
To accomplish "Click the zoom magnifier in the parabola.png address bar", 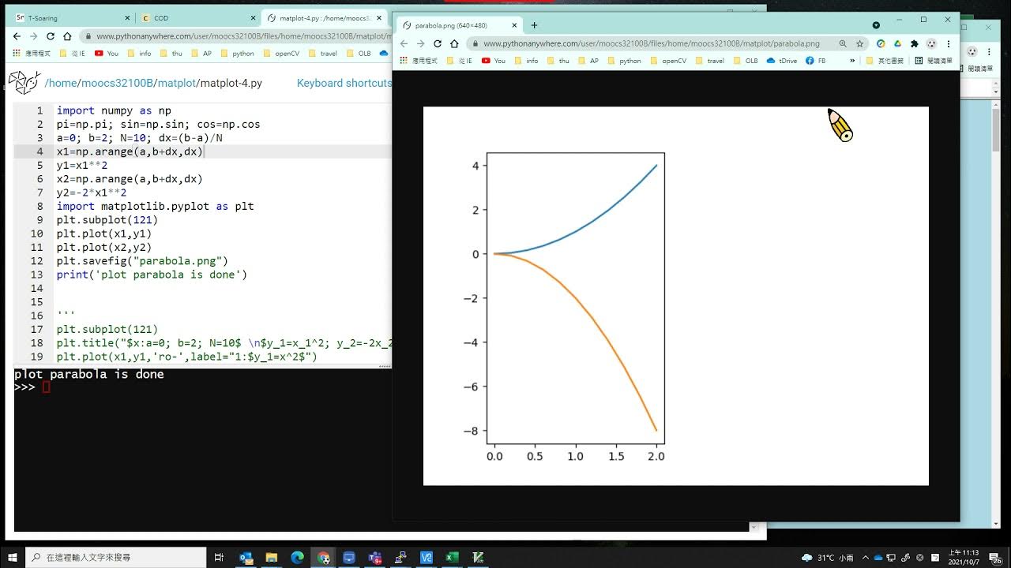I will (x=843, y=44).
